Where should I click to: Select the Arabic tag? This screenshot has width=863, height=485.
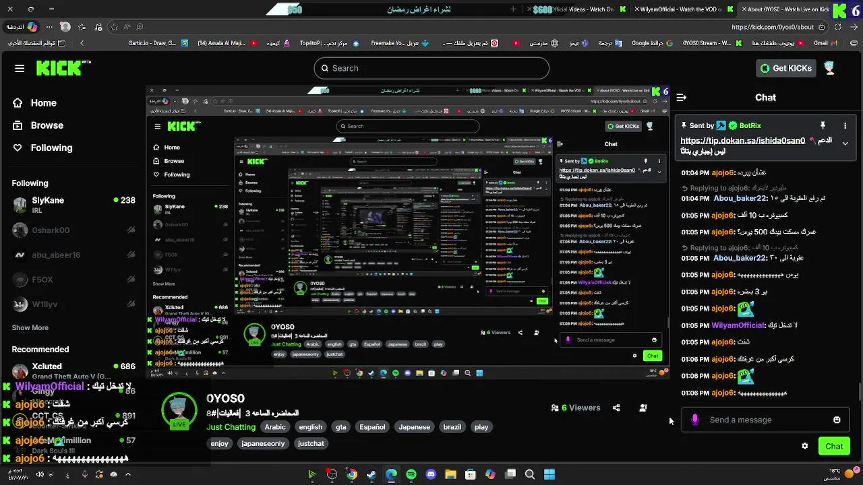(x=275, y=427)
